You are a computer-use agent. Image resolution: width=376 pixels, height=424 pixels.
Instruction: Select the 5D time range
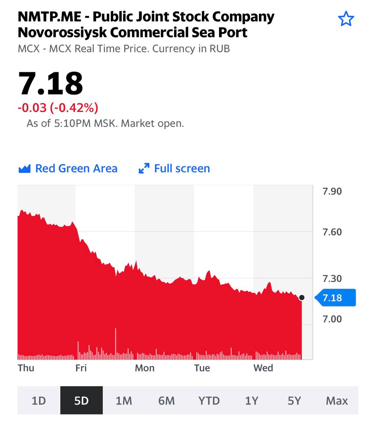pos(81,400)
